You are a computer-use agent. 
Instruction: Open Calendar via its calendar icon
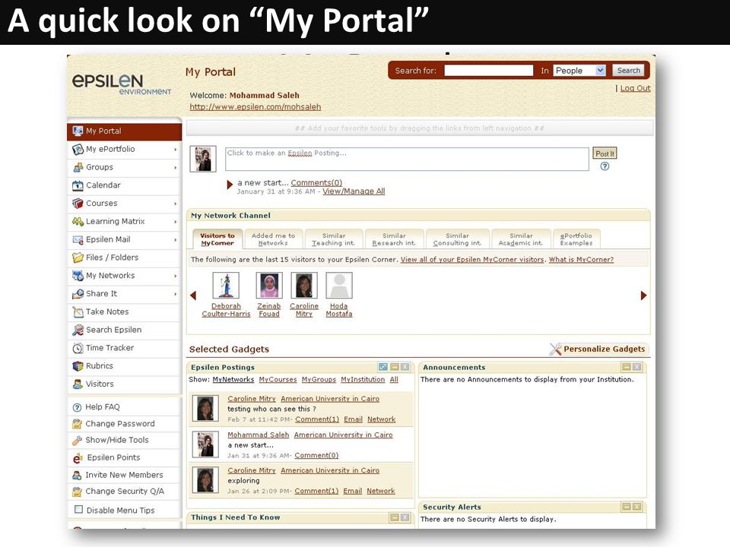[x=78, y=185]
